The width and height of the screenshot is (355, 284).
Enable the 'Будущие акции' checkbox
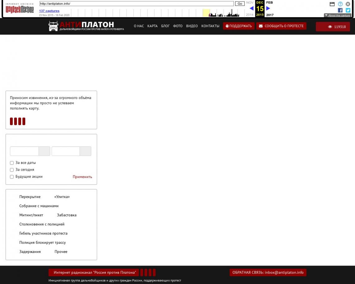[x=12, y=177]
